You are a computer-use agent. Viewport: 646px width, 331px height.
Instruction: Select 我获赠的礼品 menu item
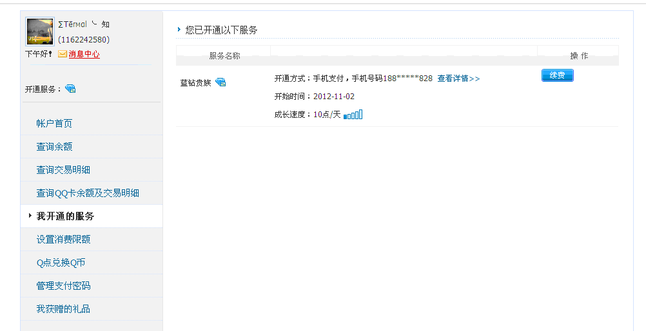[63, 308]
